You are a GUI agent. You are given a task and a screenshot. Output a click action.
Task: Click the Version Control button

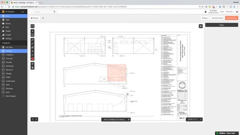[217, 18]
